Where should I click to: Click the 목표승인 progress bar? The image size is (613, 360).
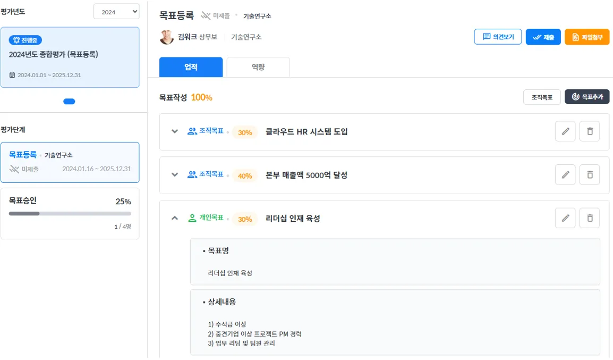coord(70,213)
